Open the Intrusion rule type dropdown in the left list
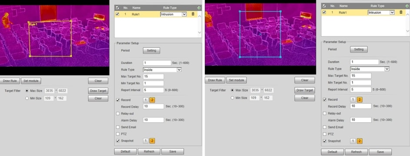This screenshot has height=156, width=410. [173, 14]
